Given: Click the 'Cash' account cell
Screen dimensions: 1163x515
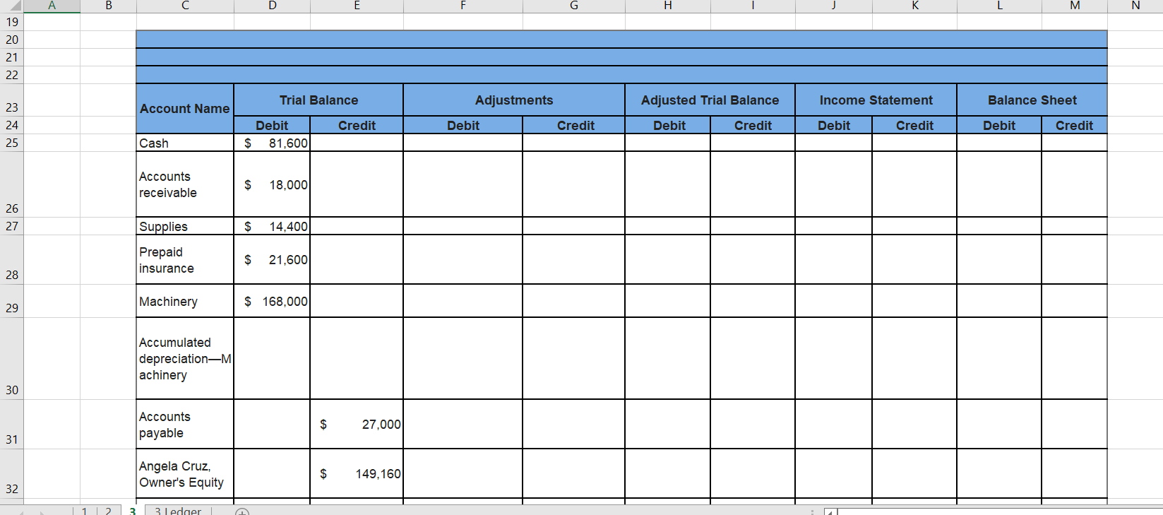Looking at the screenshot, I should click(x=185, y=143).
